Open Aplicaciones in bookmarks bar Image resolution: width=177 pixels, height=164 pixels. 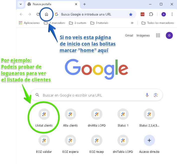[x=29, y=23]
